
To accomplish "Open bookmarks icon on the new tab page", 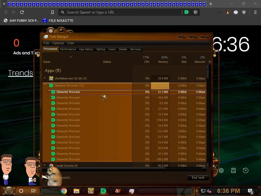I will [233, 170].
